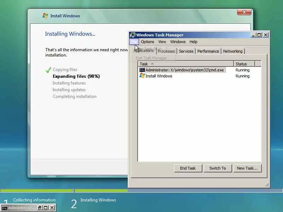
Task: Close the minimized Administrator cmd window
Action: (52, 208)
